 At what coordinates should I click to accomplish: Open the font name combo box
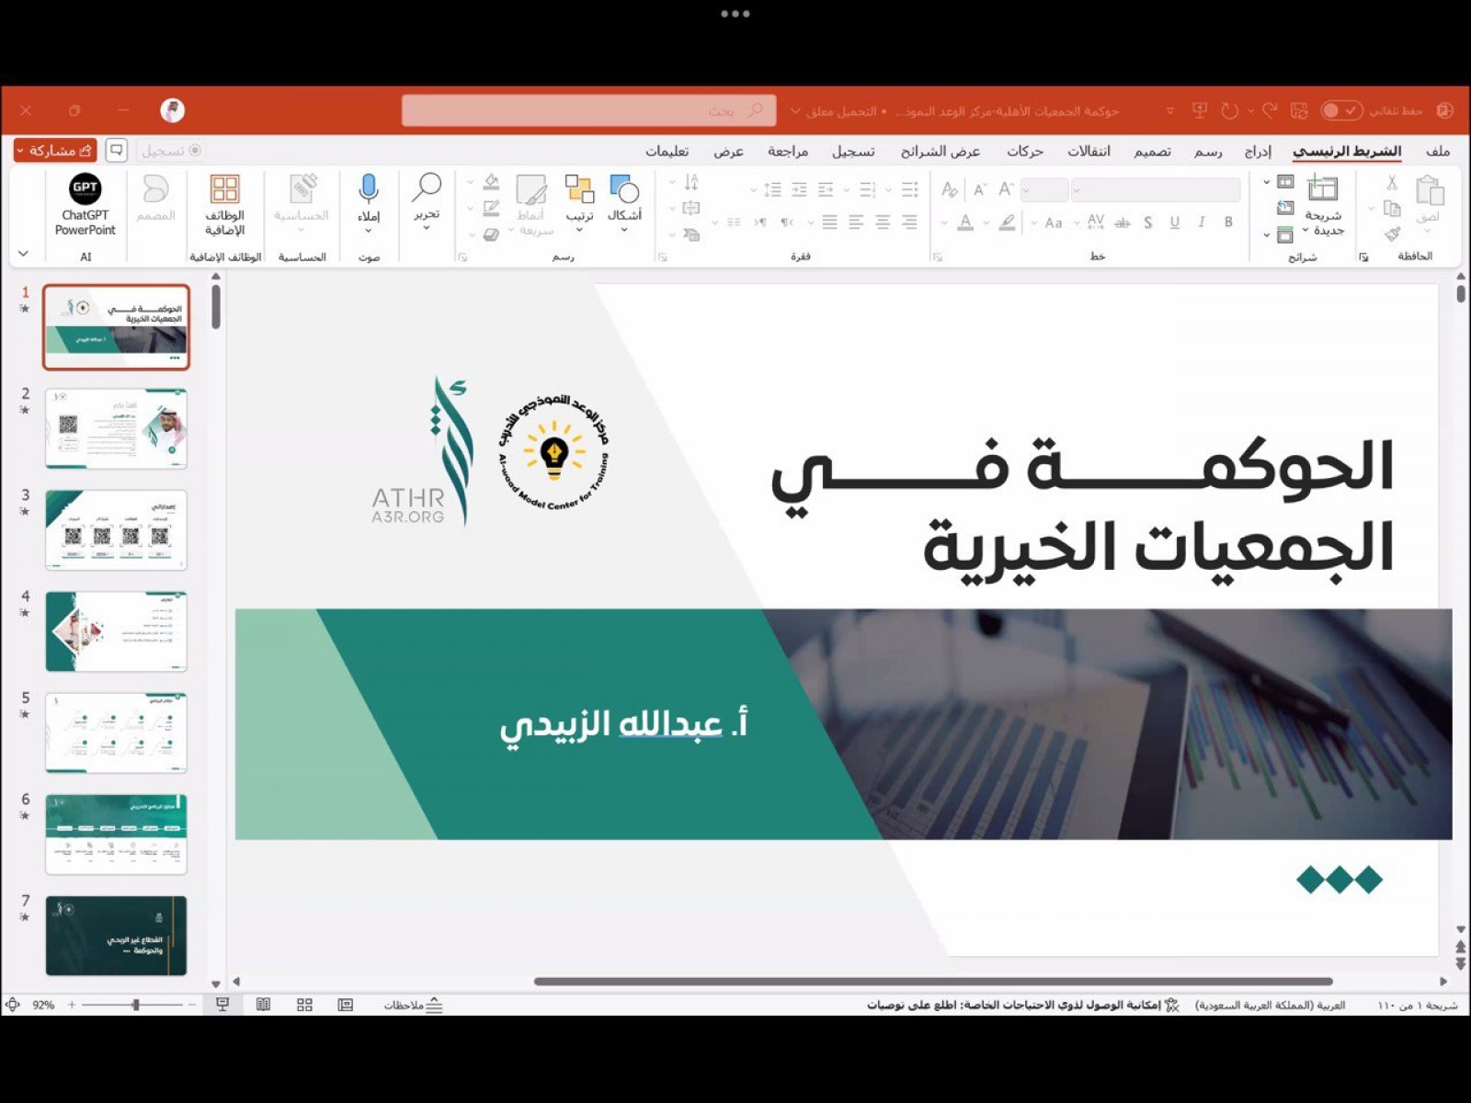[1156, 190]
